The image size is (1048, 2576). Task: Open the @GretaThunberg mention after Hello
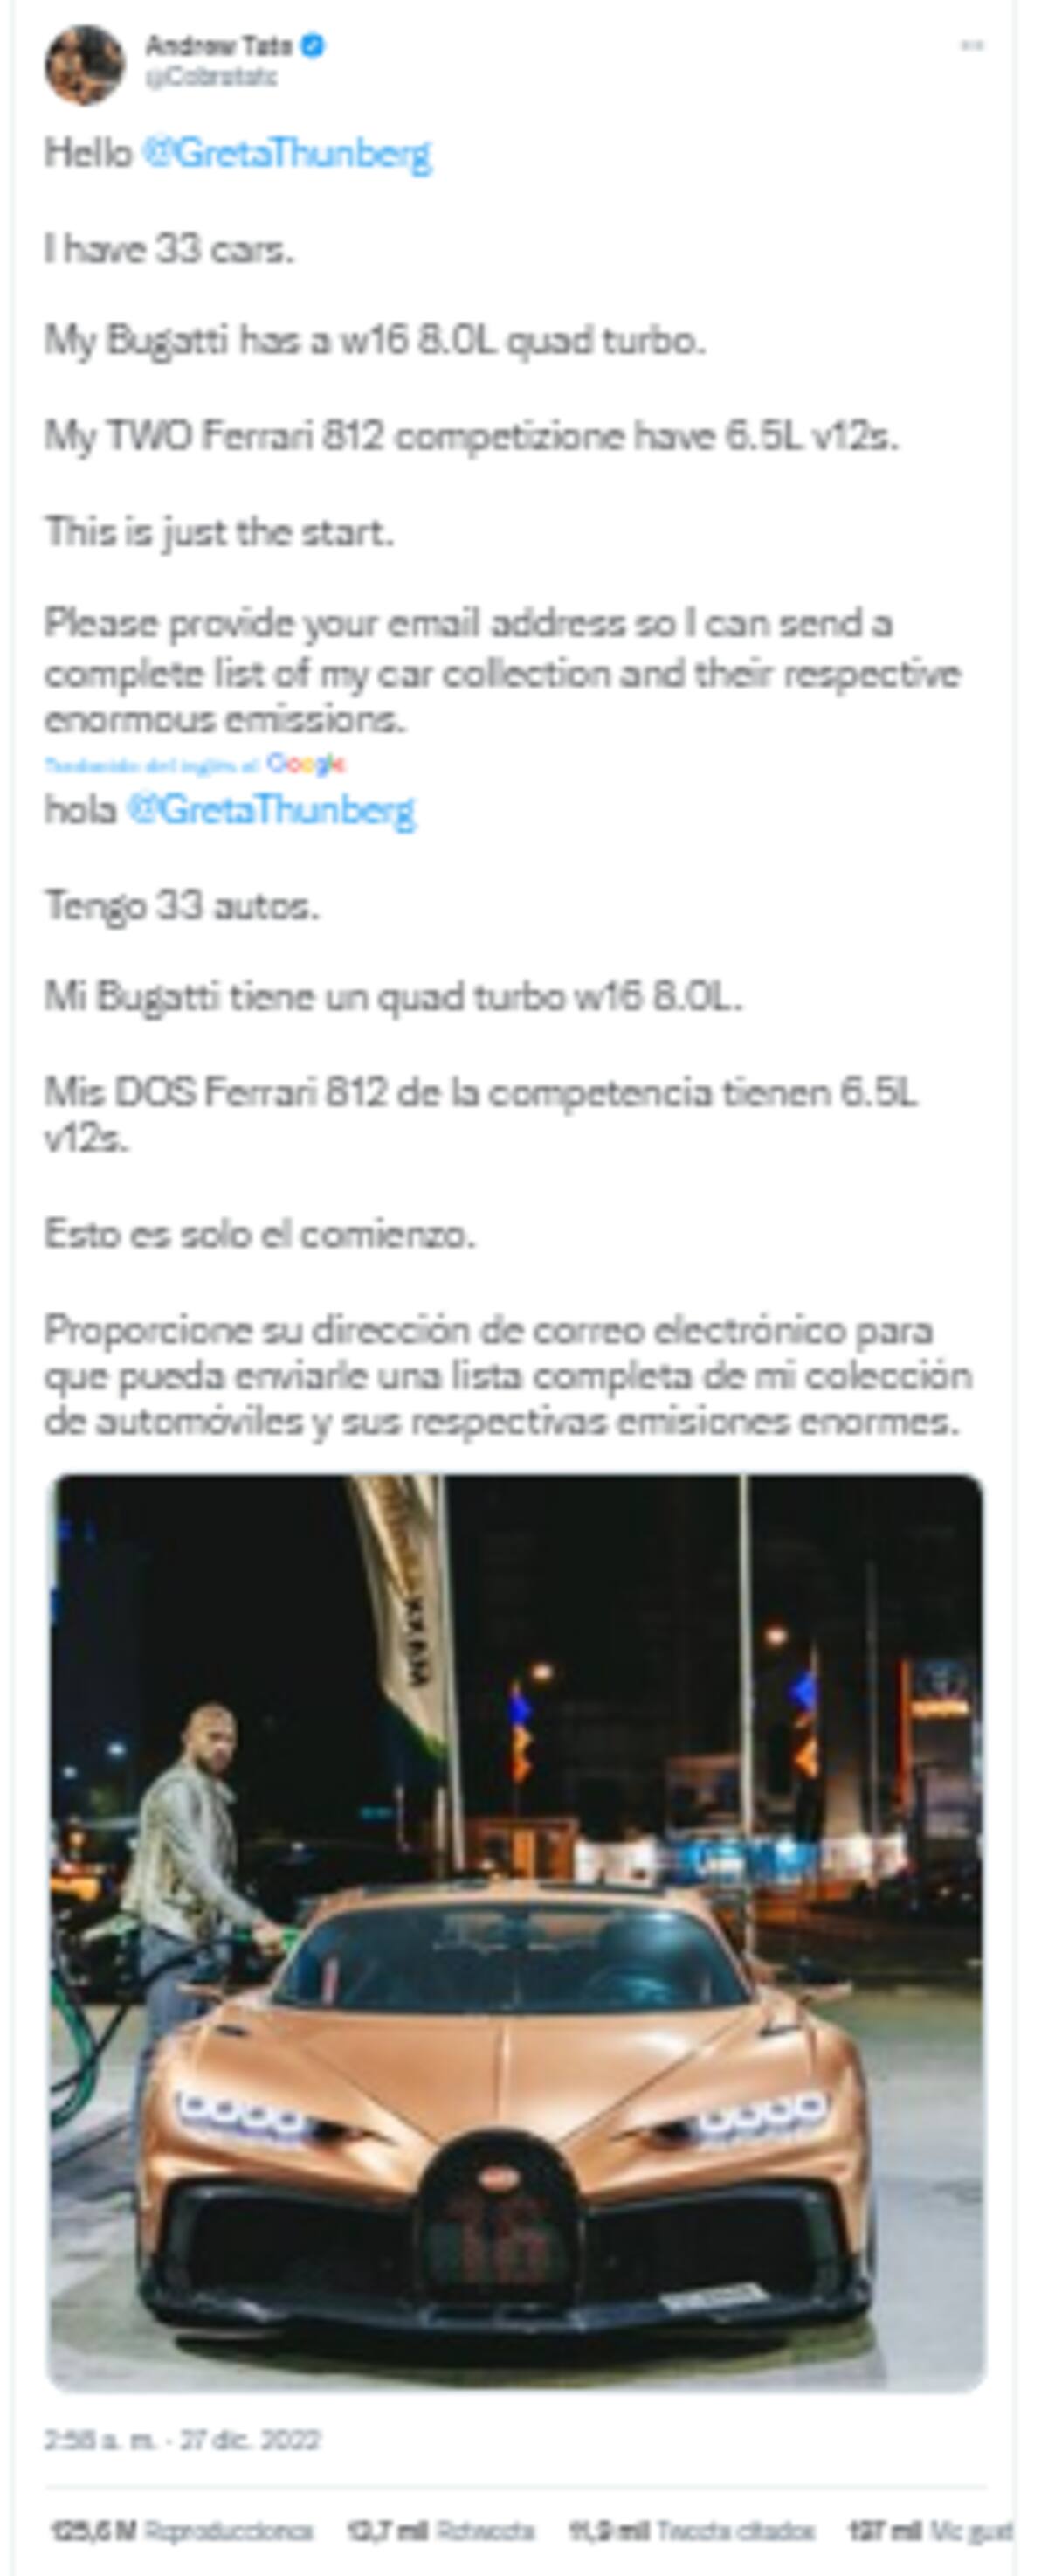tap(287, 154)
